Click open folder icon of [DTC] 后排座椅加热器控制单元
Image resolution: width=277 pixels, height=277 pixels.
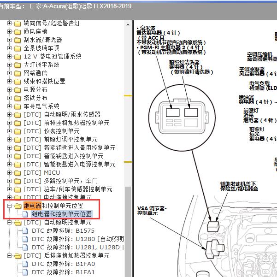coord(18,256)
